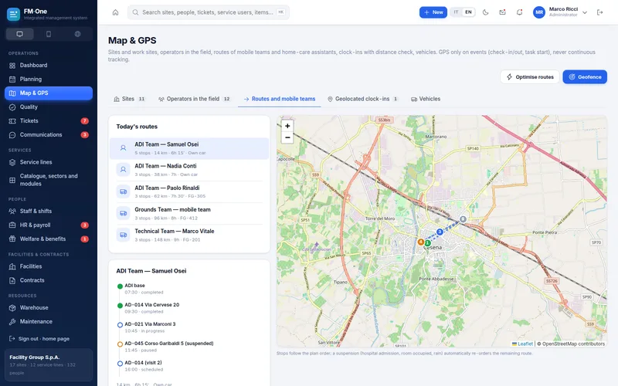Click the logout icon in top bar

click(600, 12)
